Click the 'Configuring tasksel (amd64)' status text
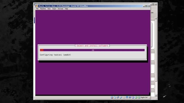 [55, 55]
